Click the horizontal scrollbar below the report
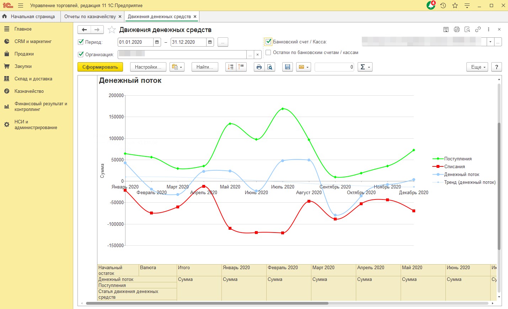The image size is (508, 309). coord(207,303)
